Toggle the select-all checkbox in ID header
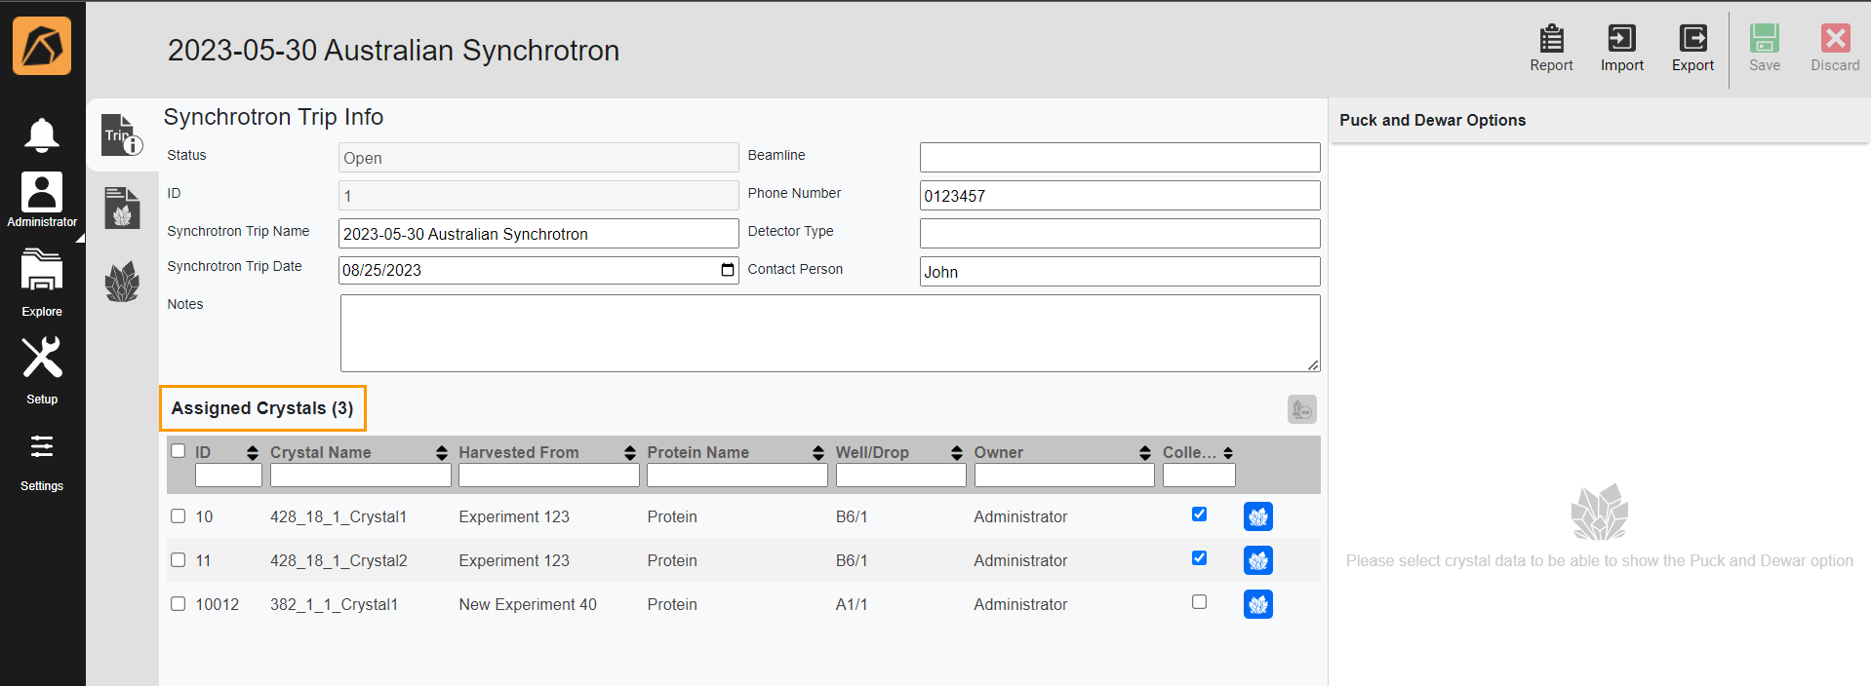Image resolution: width=1871 pixels, height=686 pixels. pos(178,451)
